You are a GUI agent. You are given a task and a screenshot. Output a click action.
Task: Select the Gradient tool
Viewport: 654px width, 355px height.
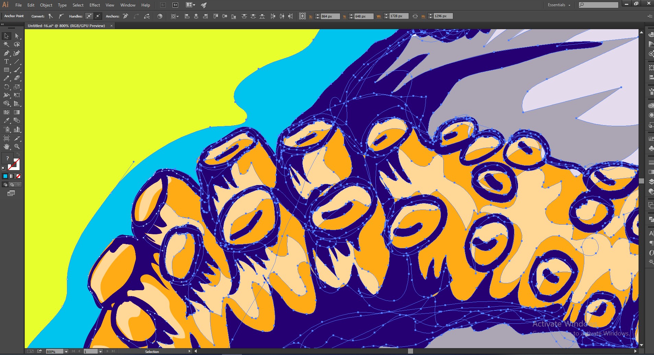pyautogui.click(x=17, y=112)
